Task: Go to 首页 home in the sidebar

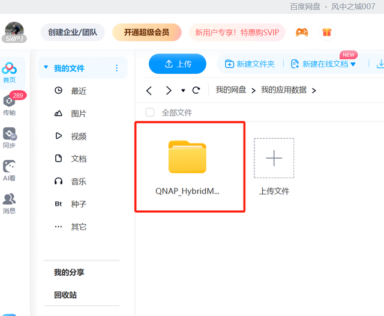Action: (10, 73)
